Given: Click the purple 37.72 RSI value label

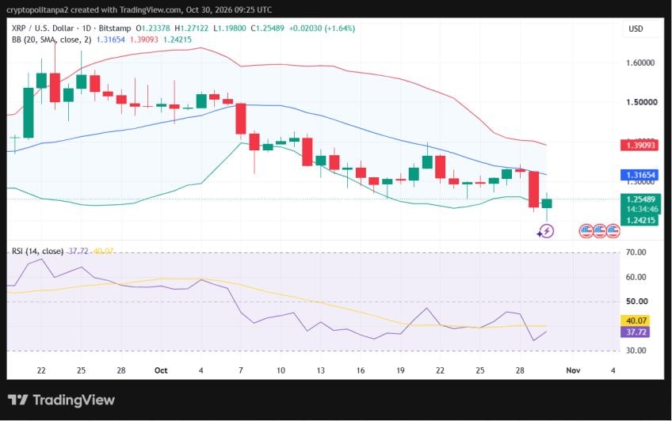Looking at the screenshot, I should (635, 332).
